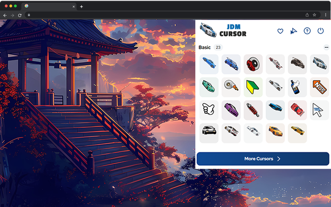This screenshot has width=331, height=207.
Task: Click the cursor arrow share icon in header
Action: point(294,31)
